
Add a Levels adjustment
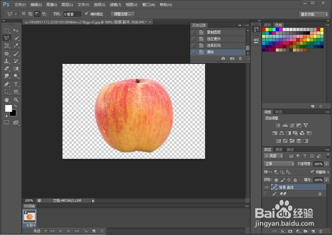coord(285,125)
